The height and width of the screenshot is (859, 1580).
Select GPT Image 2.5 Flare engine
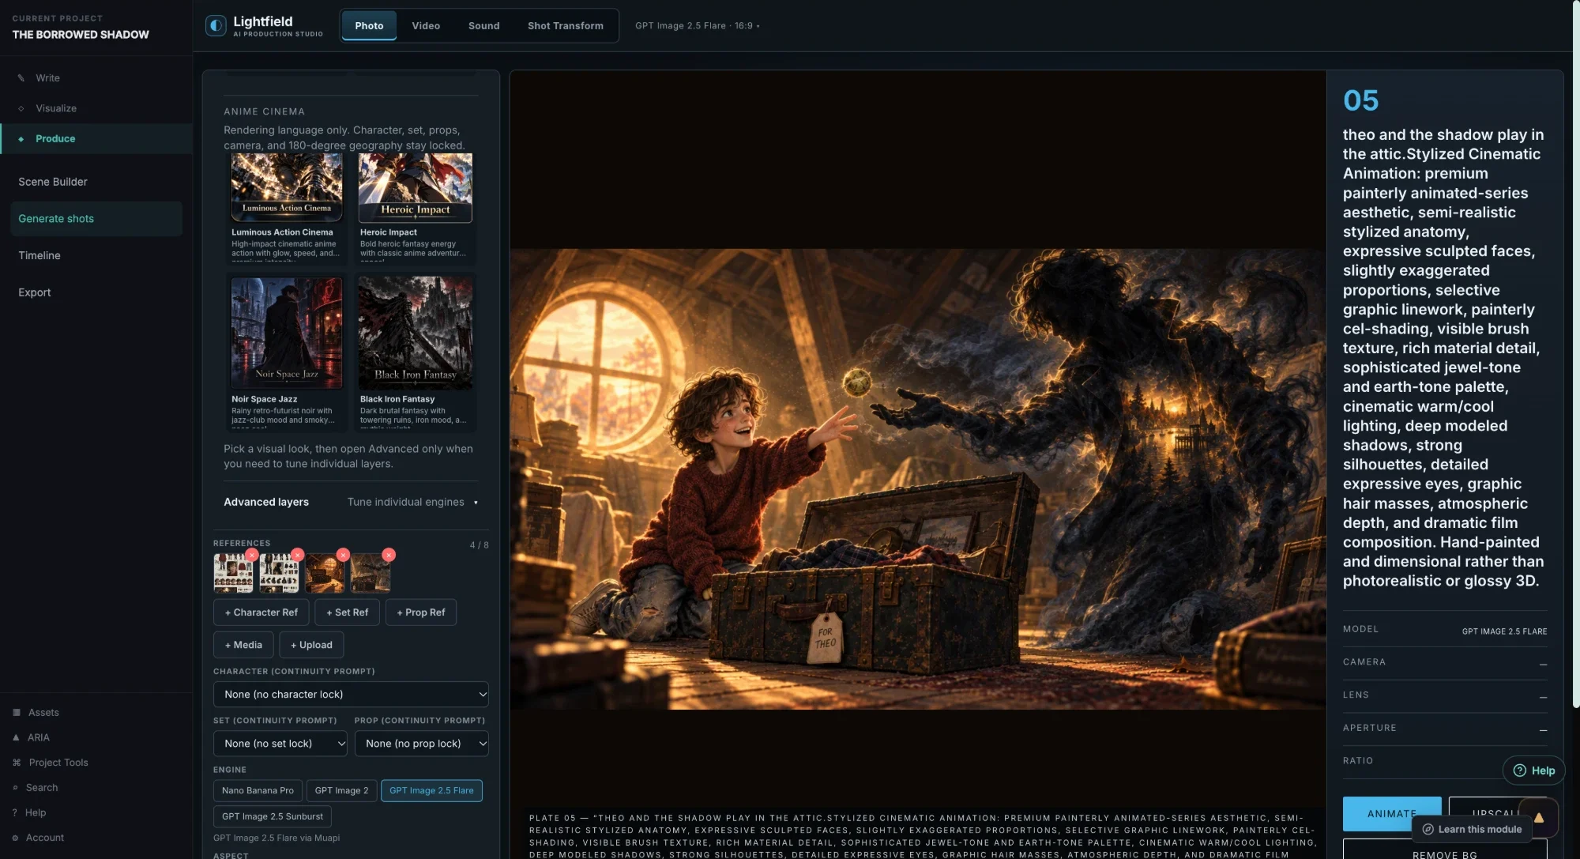[431, 790]
